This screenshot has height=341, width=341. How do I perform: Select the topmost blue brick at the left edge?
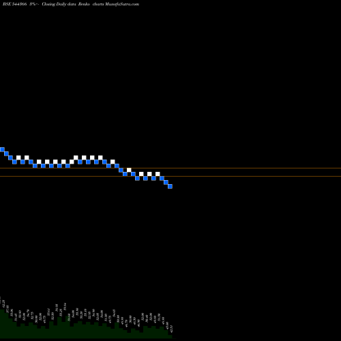(2, 149)
